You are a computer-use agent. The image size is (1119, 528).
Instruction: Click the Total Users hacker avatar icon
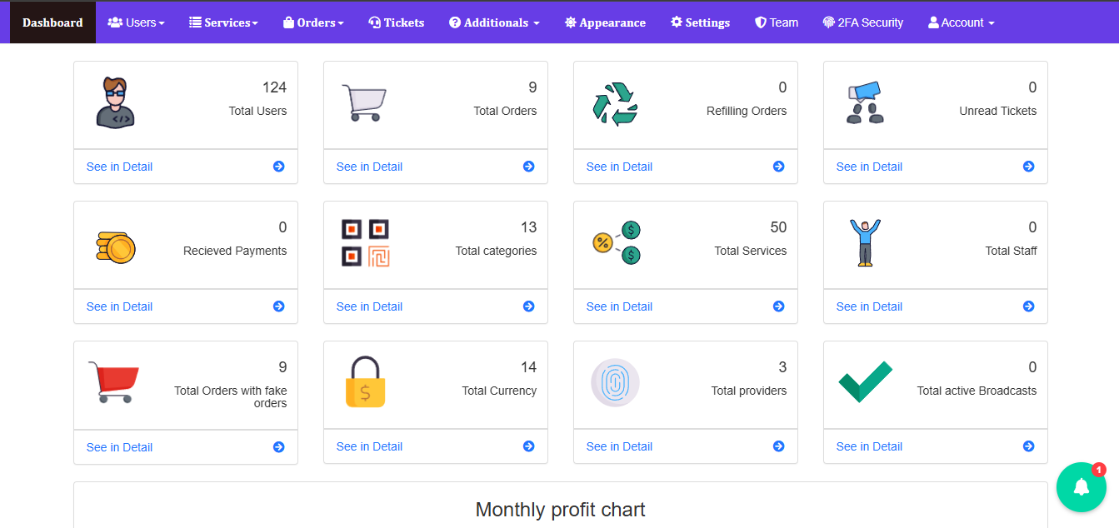pos(115,102)
